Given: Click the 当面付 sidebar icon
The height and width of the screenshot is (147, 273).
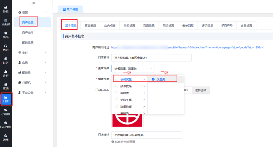Looking at the screenshot, I should (6, 22).
